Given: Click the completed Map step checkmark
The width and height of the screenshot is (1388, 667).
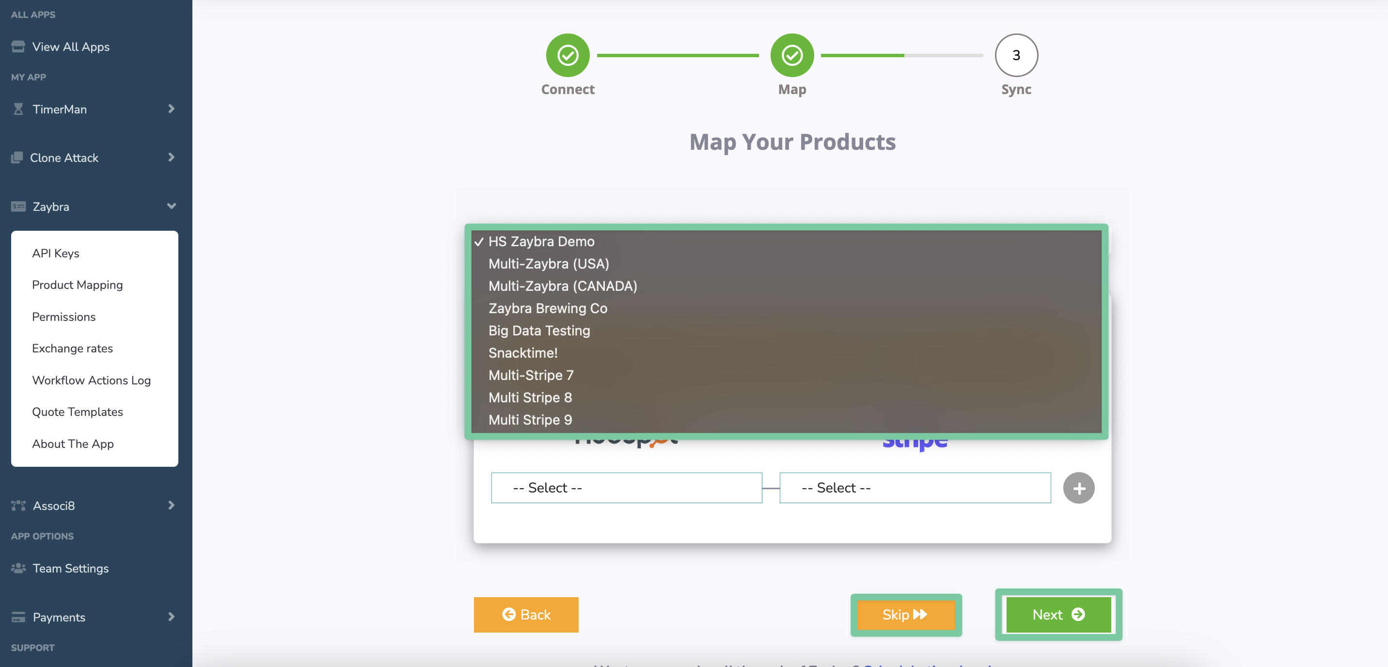Looking at the screenshot, I should click(791, 55).
